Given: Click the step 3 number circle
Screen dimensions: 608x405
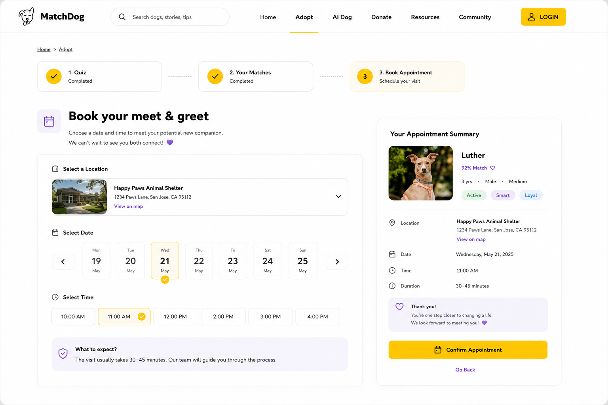Looking at the screenshot, I should pyautogui.click(x=365, y=76).
